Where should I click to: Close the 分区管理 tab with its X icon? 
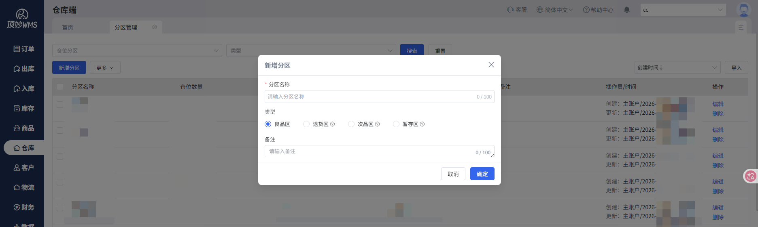155,27
